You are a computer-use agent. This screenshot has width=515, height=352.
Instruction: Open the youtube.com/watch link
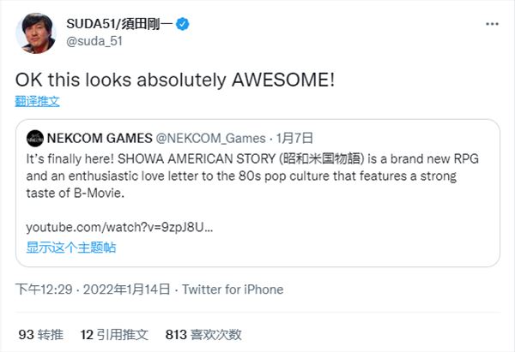point(119,227)
